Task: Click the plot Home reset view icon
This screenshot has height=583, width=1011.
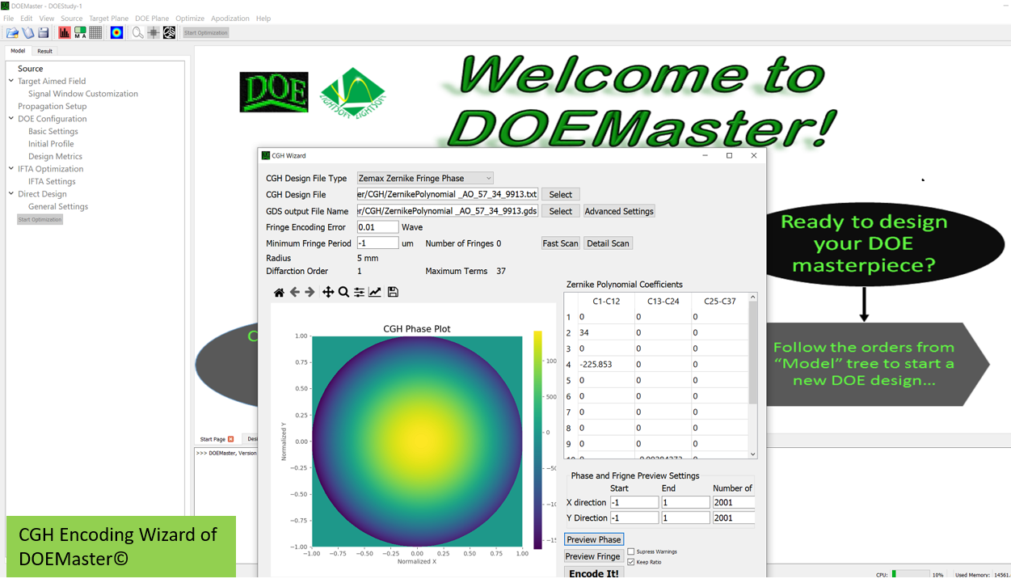Action: click(279, 292)
